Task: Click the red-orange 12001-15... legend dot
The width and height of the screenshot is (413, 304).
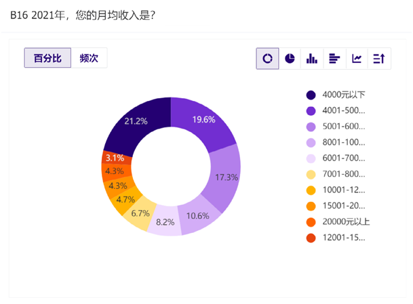Action: [311, 238]
